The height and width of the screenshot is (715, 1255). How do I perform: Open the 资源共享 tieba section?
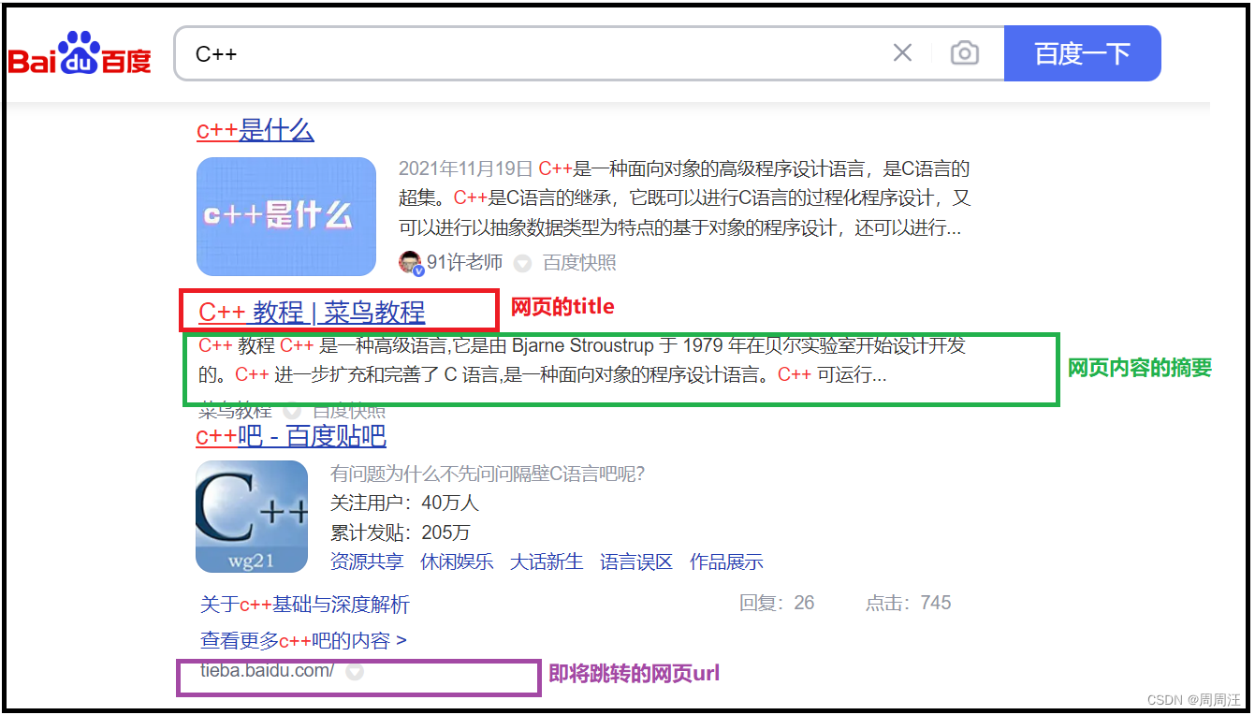[x=367, y=562]
